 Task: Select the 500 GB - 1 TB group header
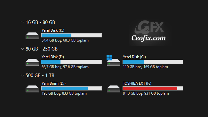click(40, 75)
